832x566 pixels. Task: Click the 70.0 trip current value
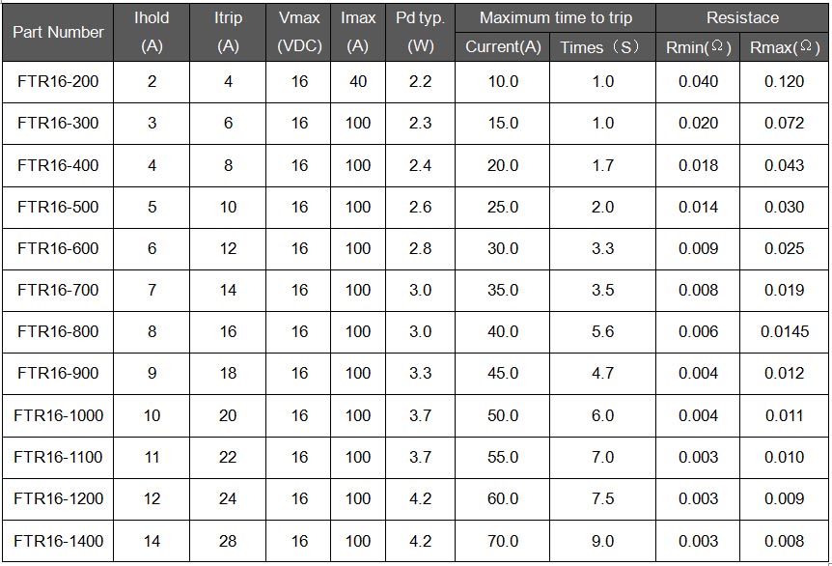click(x=503, y=541)
